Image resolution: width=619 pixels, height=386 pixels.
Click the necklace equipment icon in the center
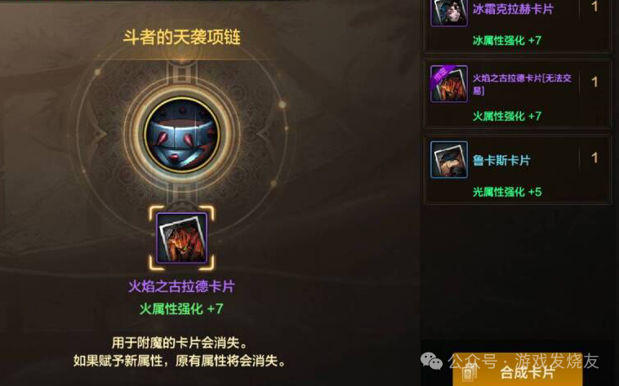pyautogui.click(x=181, y=135)
